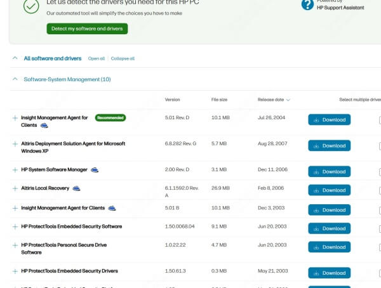This screenshot has height=288, width=381.
Task: Download Altiris Local Recovery
Action: [x=329, y=190]
